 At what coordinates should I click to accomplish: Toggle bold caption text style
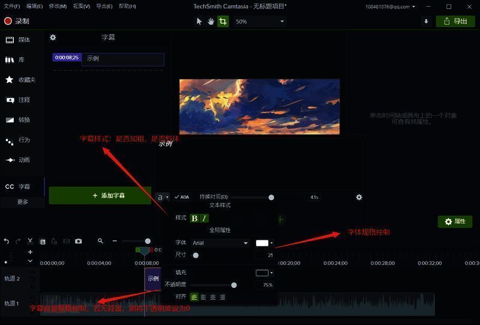(x=194, y=218)
